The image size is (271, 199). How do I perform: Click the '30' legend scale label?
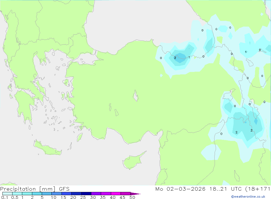[93, 197]
